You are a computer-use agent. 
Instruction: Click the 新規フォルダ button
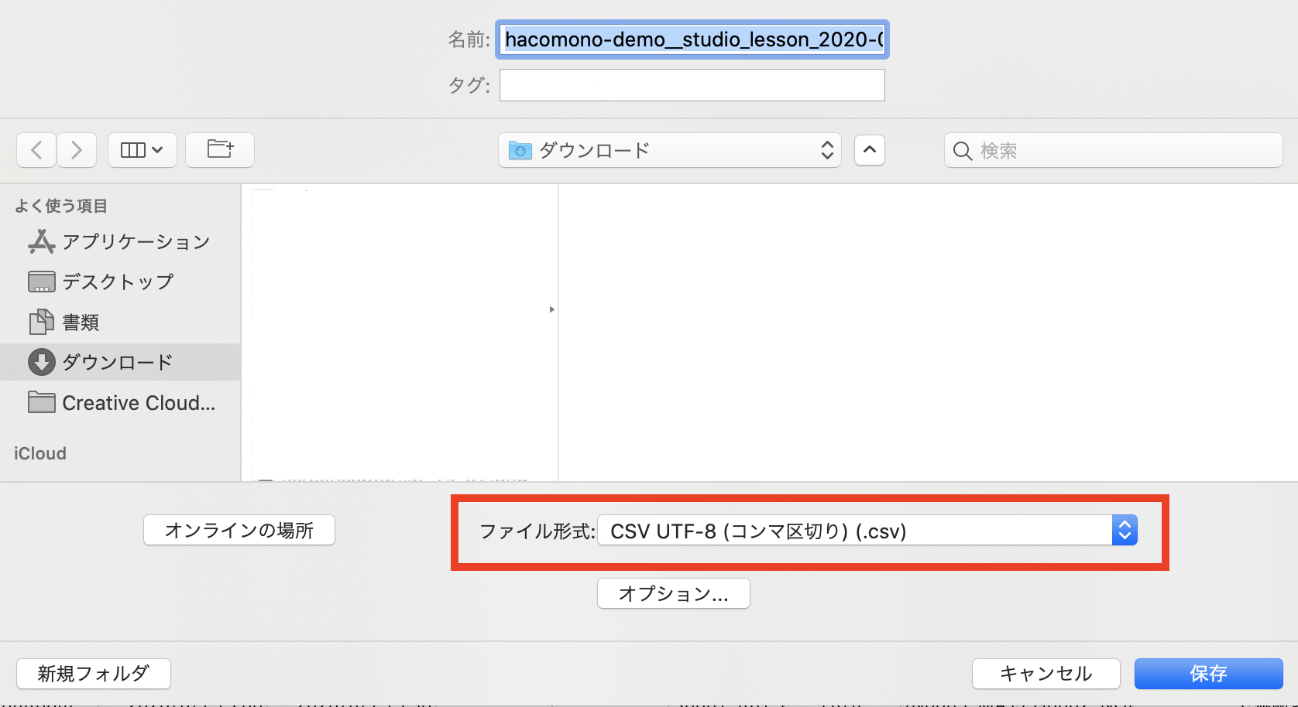tap(94, 674)
